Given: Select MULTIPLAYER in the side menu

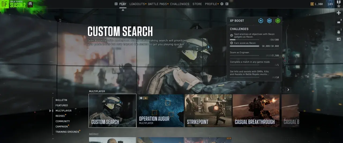Looking at the screenshot, I should [x=64, y=111].
